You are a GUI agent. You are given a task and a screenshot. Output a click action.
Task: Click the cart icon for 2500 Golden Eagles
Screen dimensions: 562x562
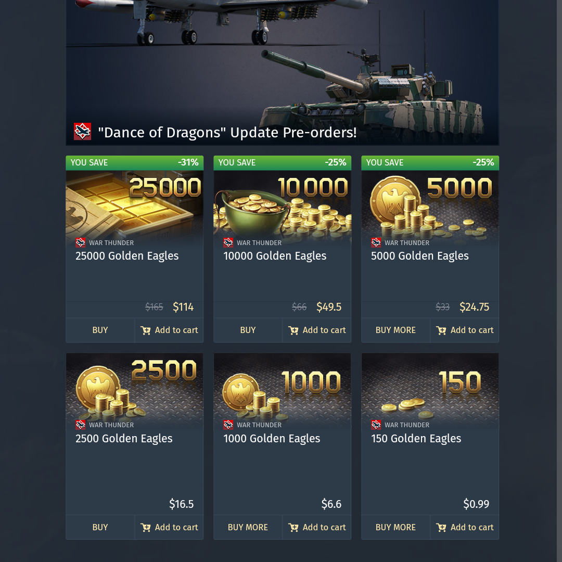(x=146, y=528)
